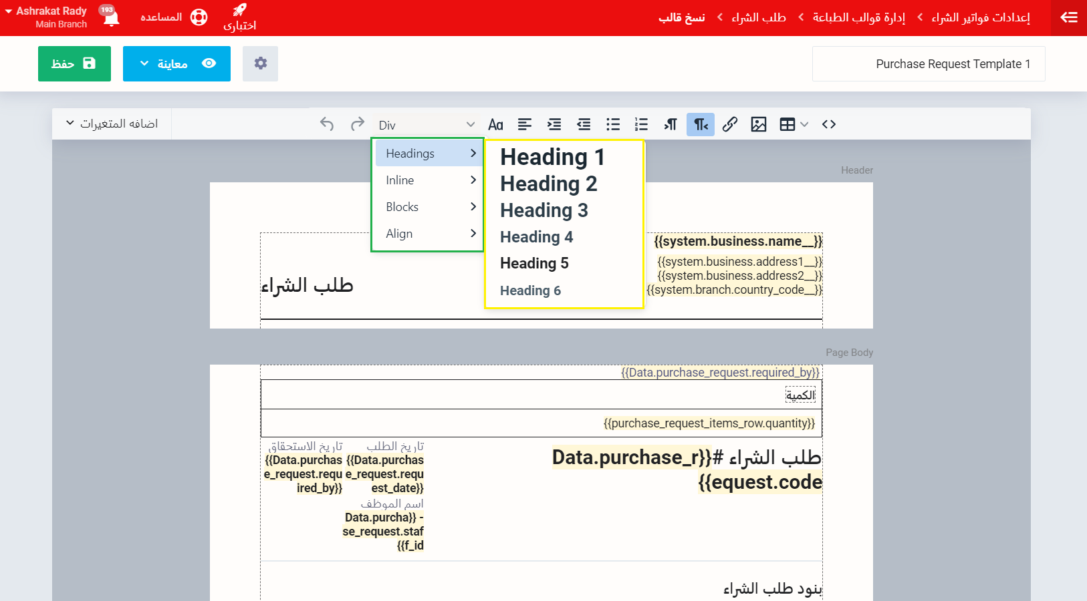Toggle left-to-right text direction
The width and height of the screenshot is (1087, 601).
671,124
